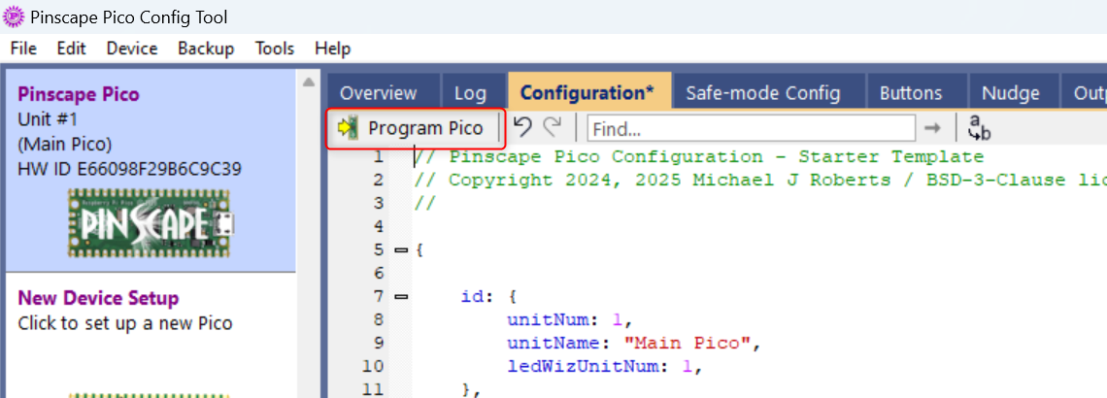
Task: Click the unitNum: 1 line in the editor
Action: point(568,319)
